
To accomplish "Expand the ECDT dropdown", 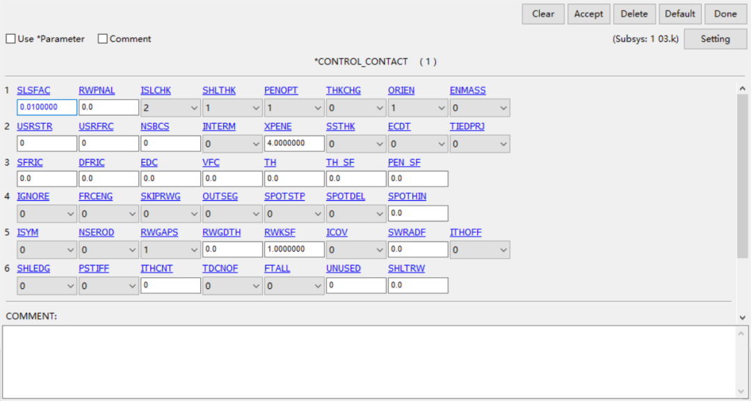I will pos(418,144).
